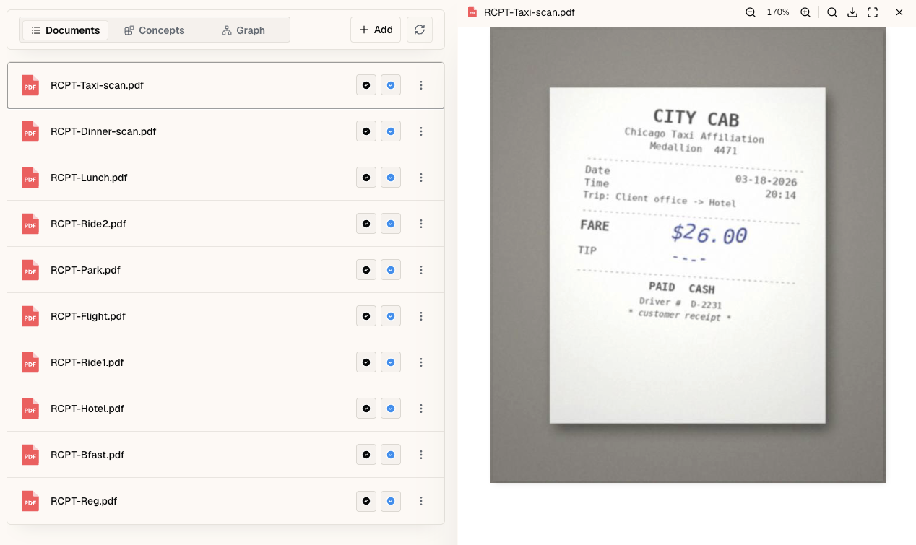Open the RCPT-Ride2.pdf document
This screenshot has width=916, height=545.
click(225, 224)
